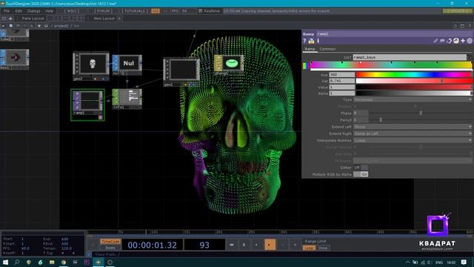The height and width of the screenshot is (267, 474).
Task: Open the notification center in system tray
Action: [x=464, y=262]
